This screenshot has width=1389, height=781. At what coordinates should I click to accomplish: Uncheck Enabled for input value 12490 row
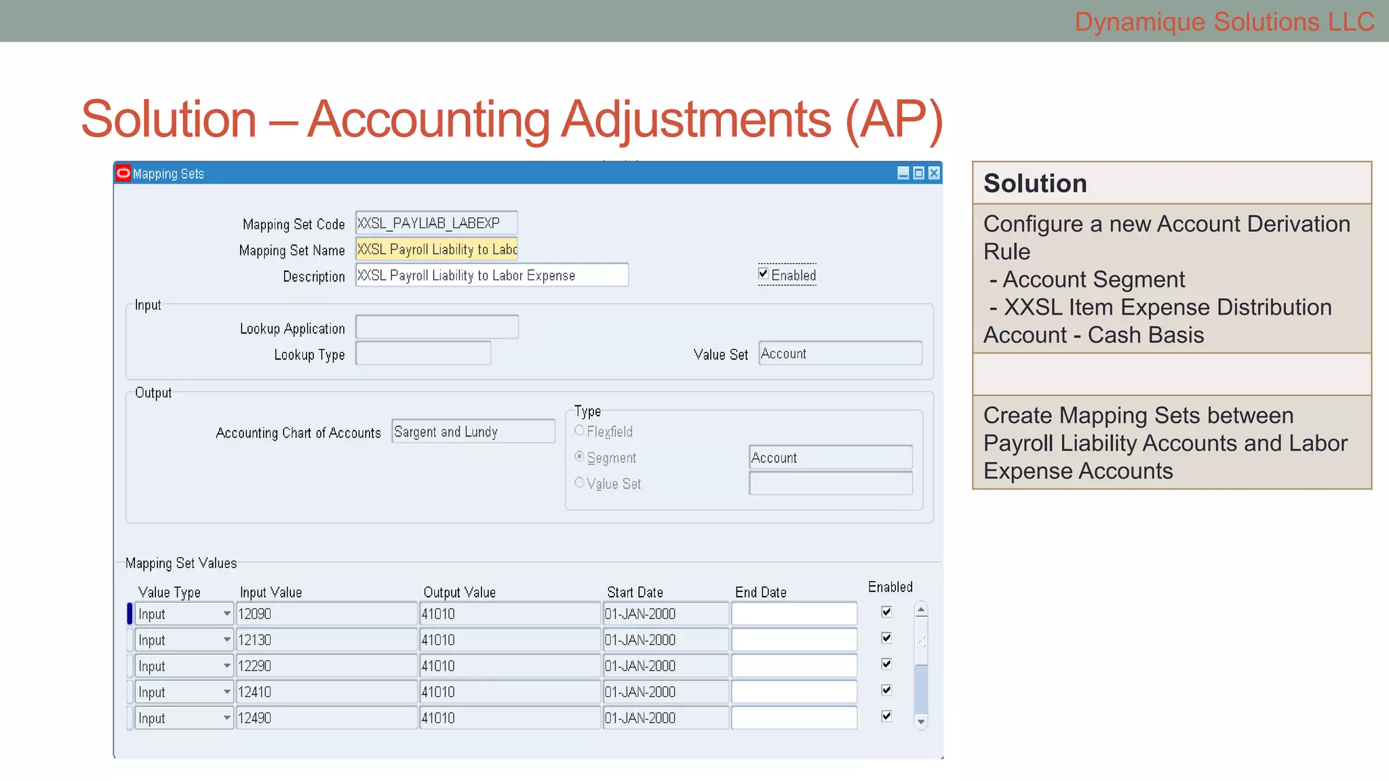(x=886, y=717)
